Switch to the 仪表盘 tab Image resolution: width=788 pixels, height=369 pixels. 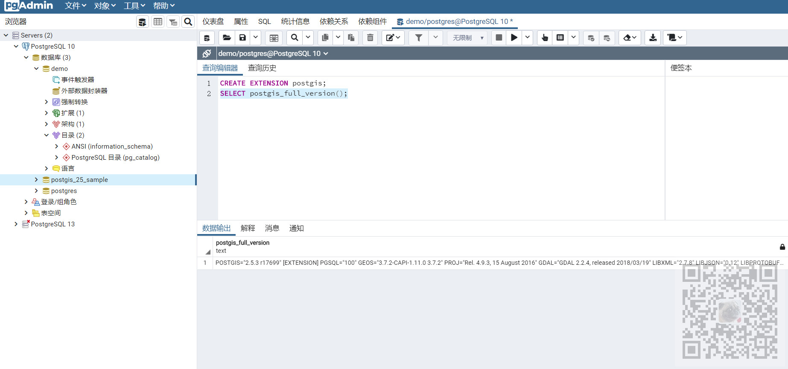(213, 21)
